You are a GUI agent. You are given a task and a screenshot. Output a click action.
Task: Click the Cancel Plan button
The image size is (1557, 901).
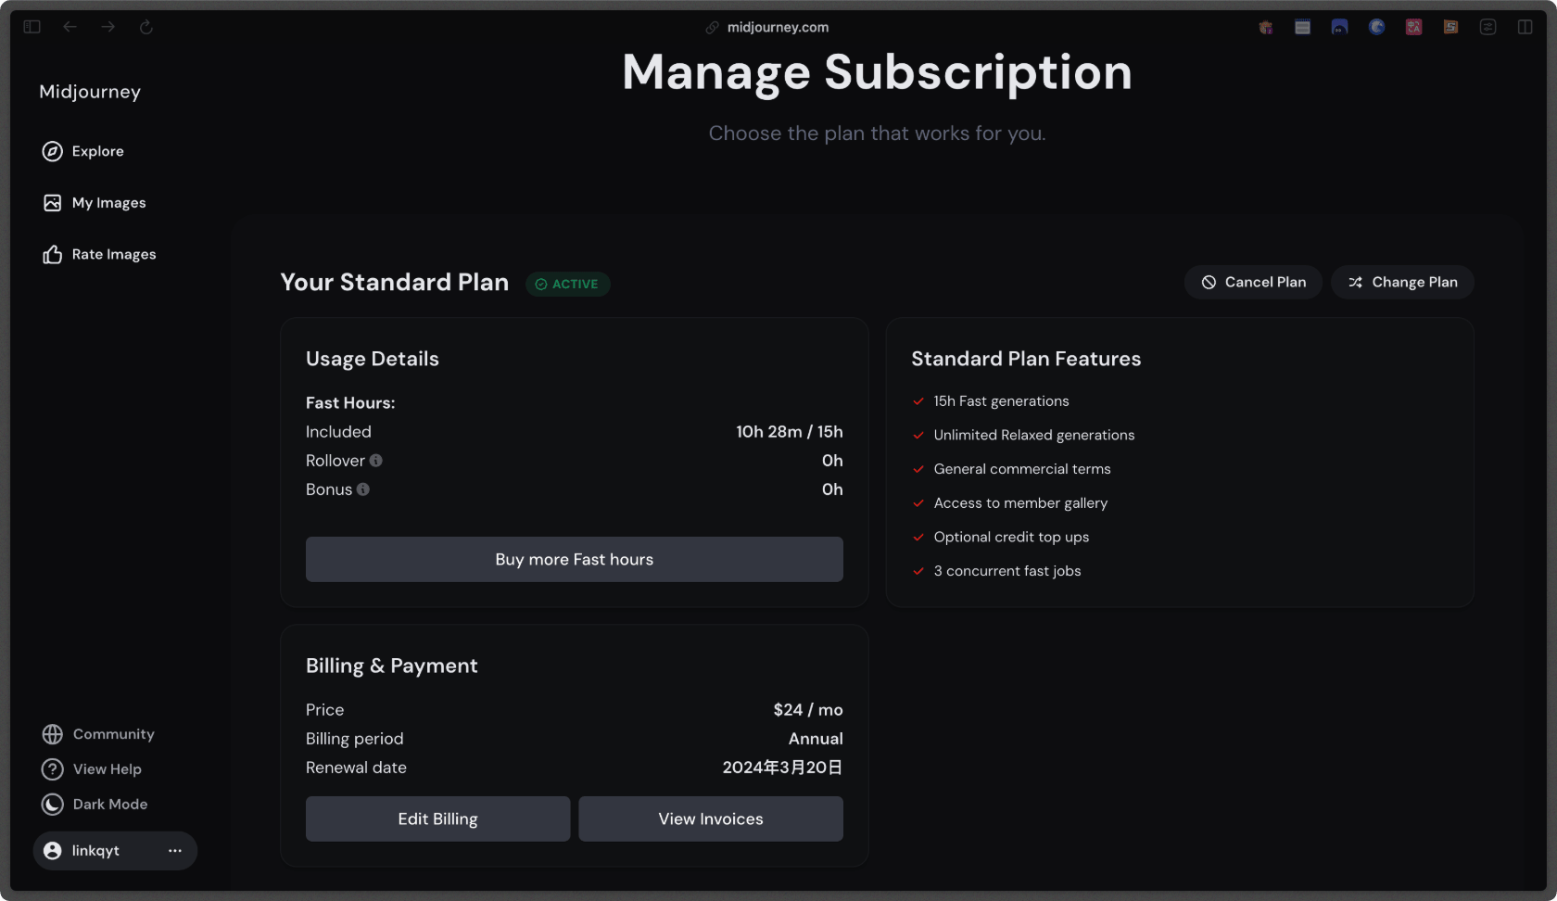coord(1253,282)
